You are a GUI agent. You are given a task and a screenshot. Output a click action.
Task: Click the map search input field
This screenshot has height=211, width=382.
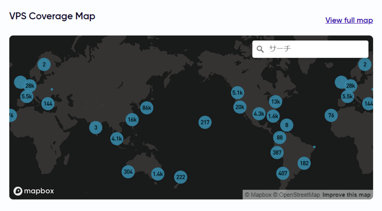click(310, 49)
